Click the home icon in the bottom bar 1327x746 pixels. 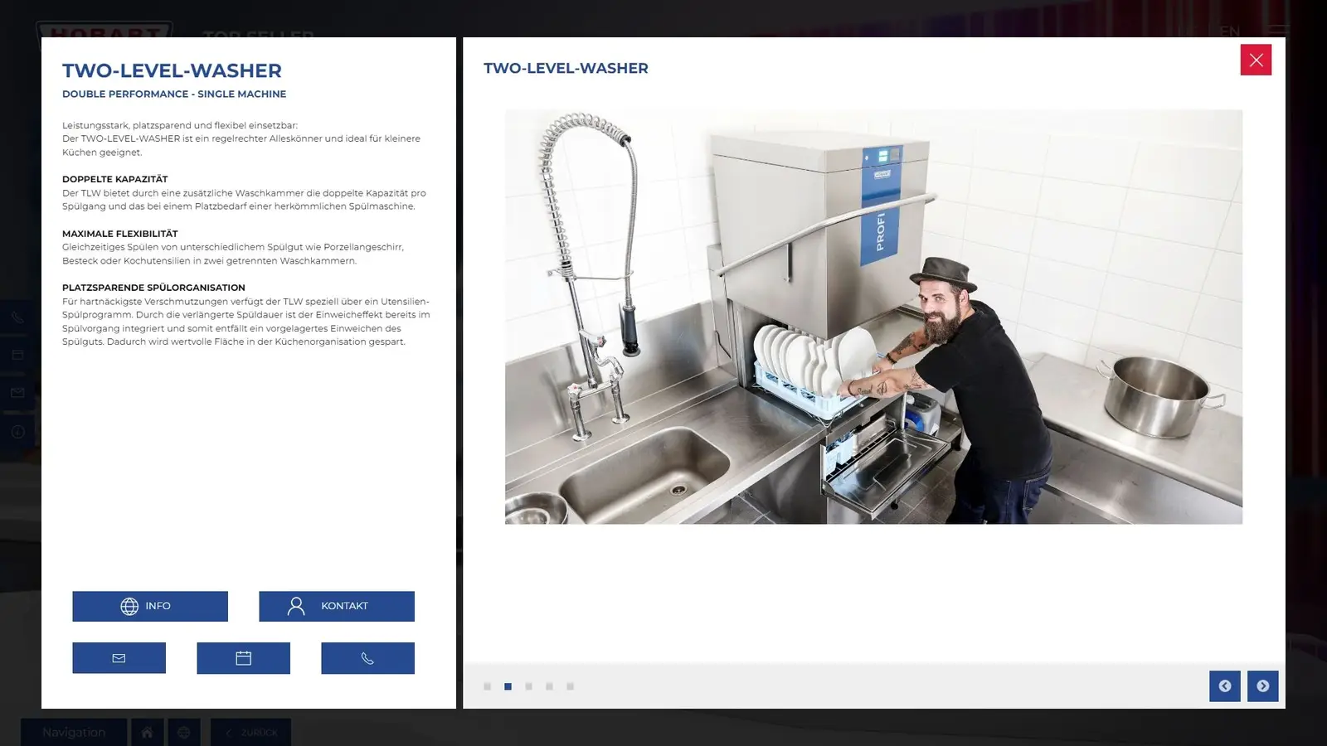pyautogui.click(x=147, y=732)
